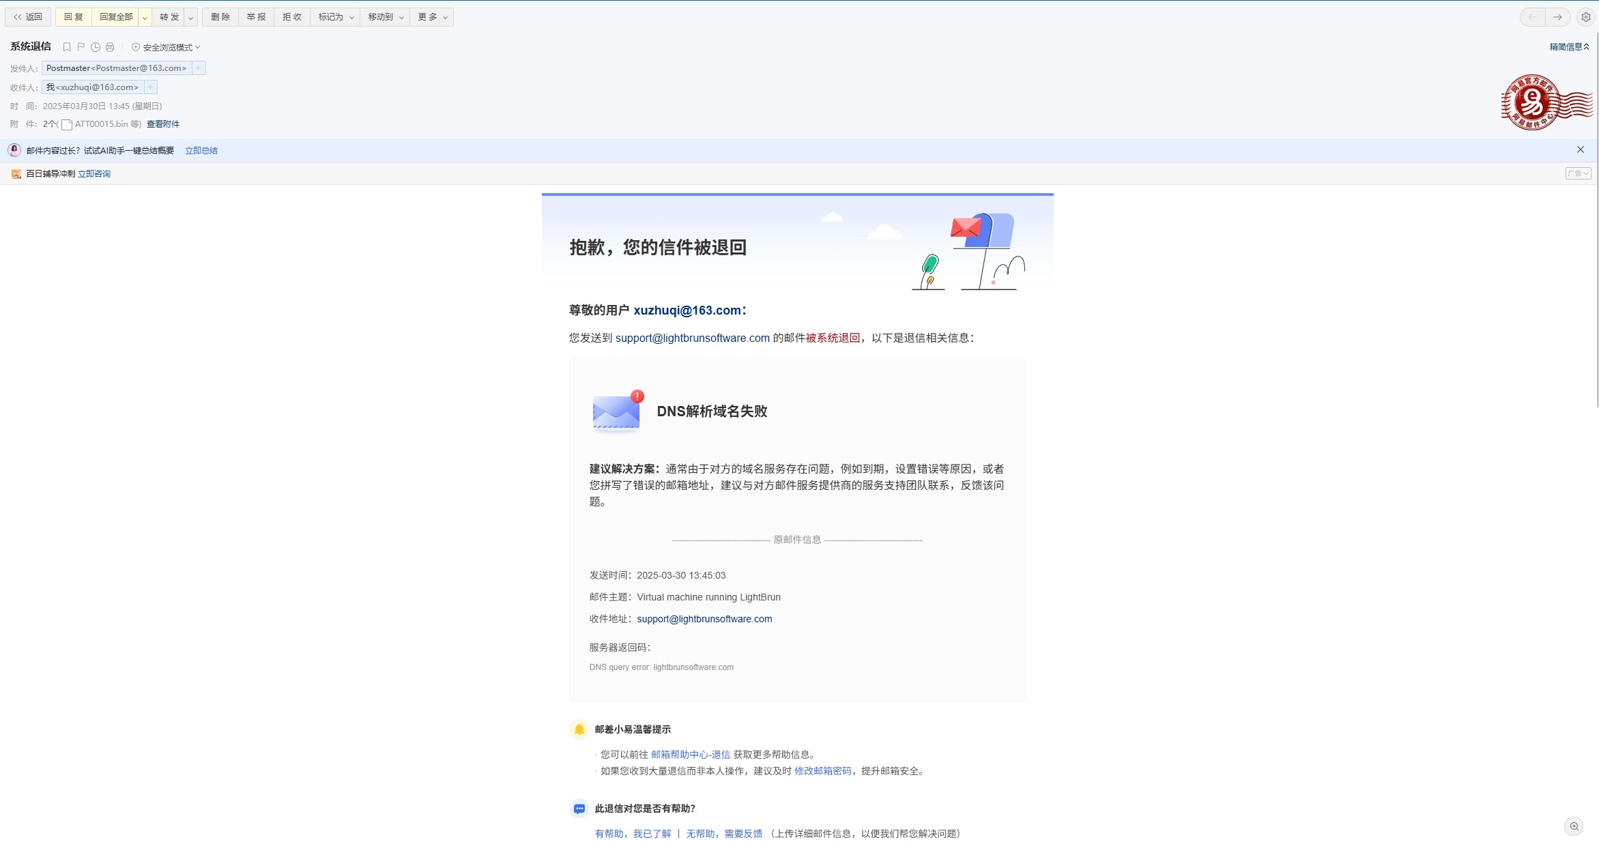Viewport: 1599px width, 842px height.
Task: Report the mail with 举报
Action: 257,17
